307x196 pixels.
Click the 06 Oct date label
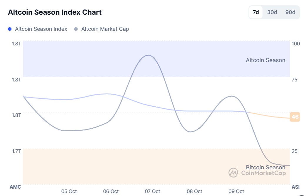coord(111,191)
